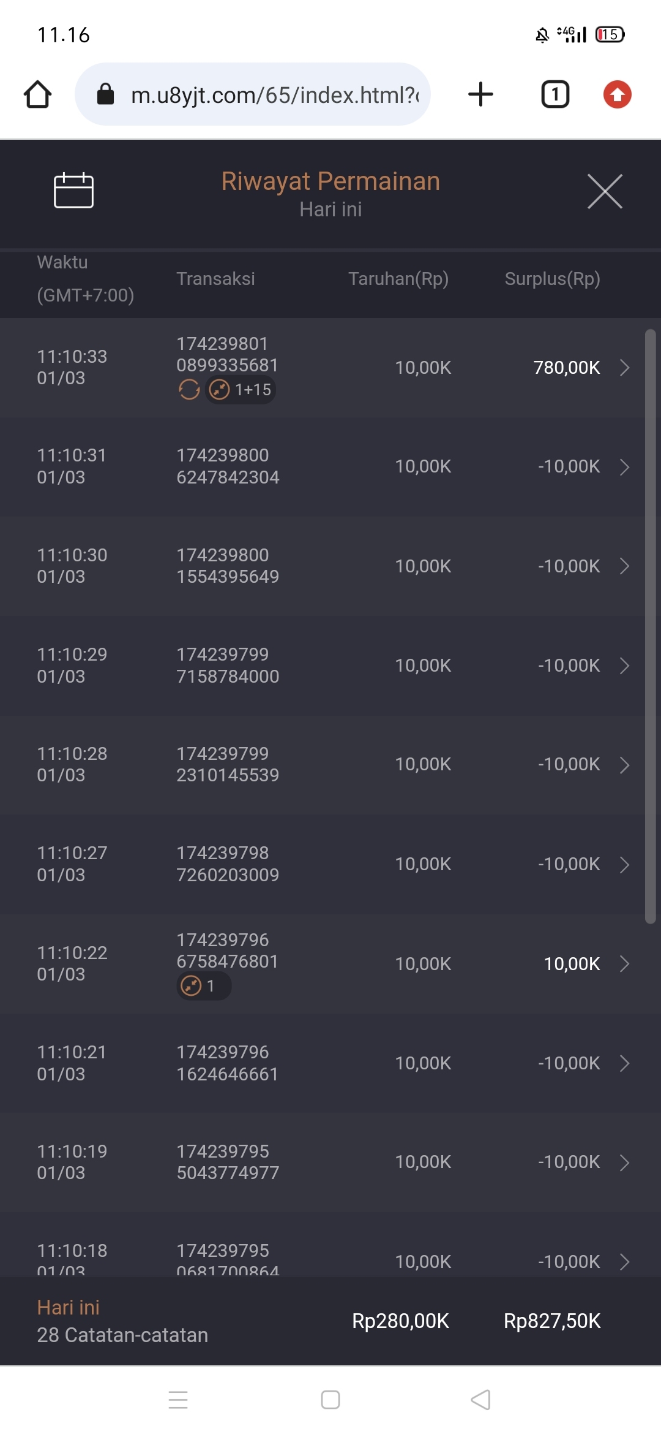Open the Android recent apps menu button
This screenshot has height=1434, width=661.
[x=178, y=1400]
